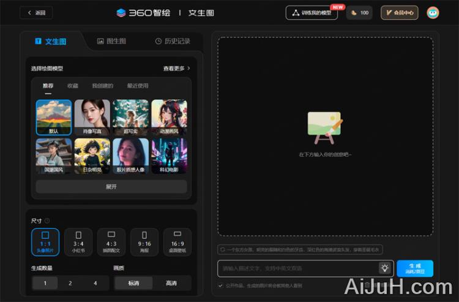
Task: Switch to the 文生图 tab
Action: pyautogui.click(x=51, y=42)
